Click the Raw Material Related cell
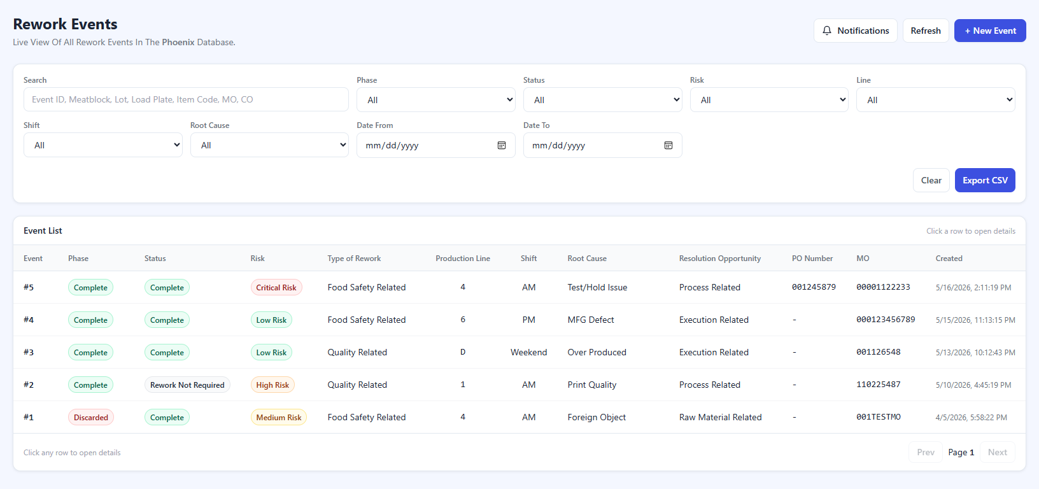 pos(720,417)
